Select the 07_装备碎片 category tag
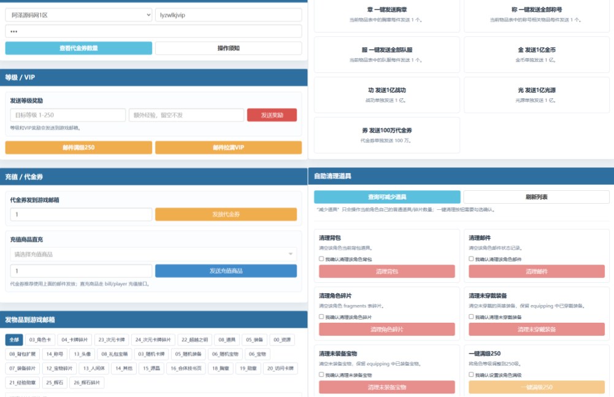614x397 pixels. click(22, 368)
